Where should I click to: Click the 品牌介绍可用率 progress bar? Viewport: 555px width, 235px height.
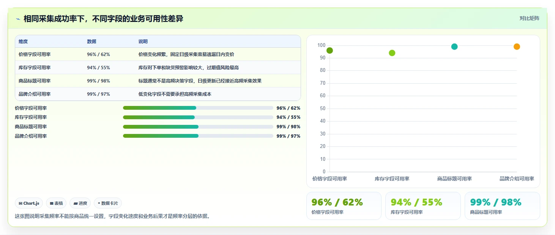click(x=198, y=136)
